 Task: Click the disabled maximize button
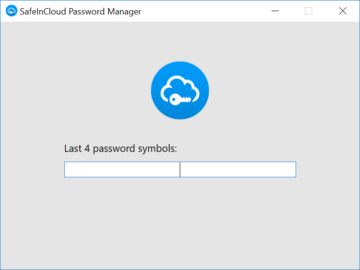pos(308,11)
